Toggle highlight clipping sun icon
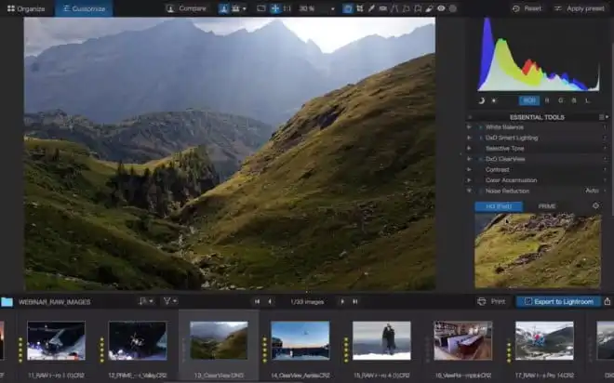The width and height of the screenshot is (614, 383). click(x=494, y=100)
